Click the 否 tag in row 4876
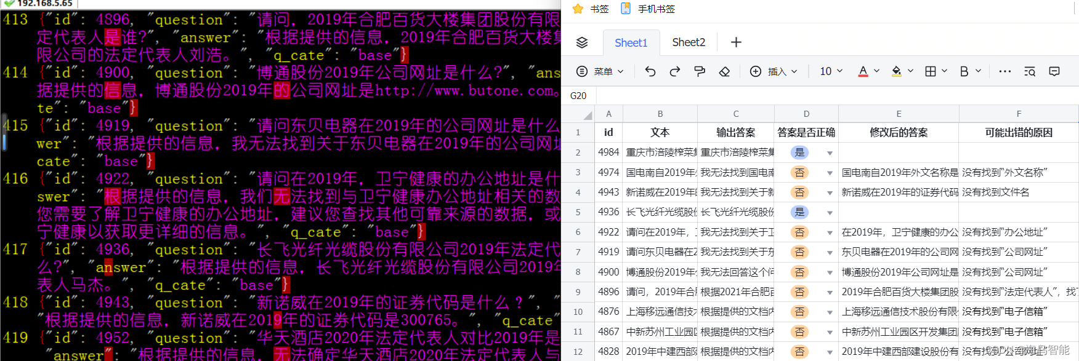The image size is (1079, 361). pos(799,312)
